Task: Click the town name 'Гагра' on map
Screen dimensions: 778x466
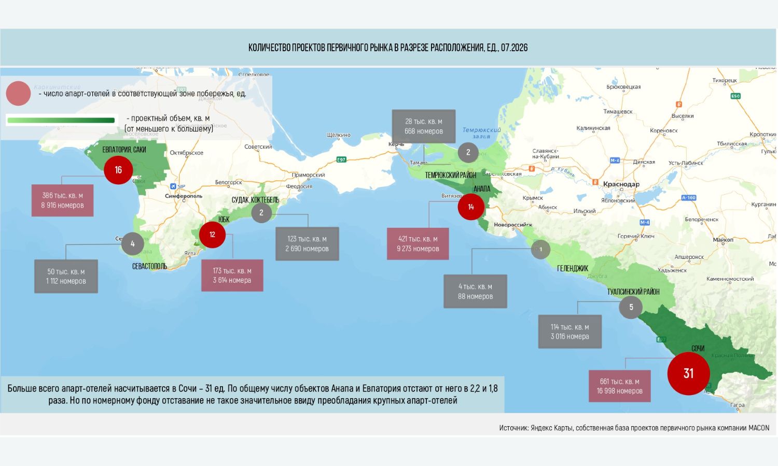Action: (737, 405)
